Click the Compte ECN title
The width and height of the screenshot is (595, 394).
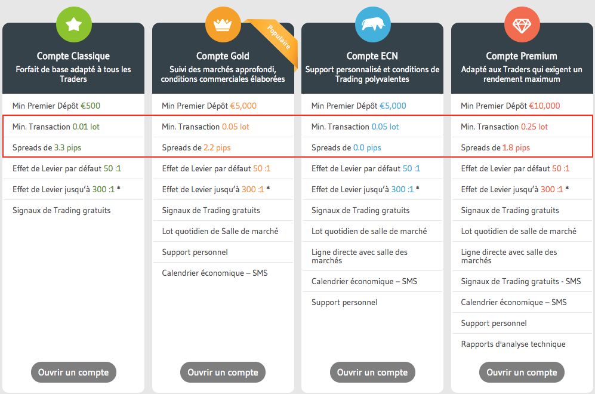[372, 56]
